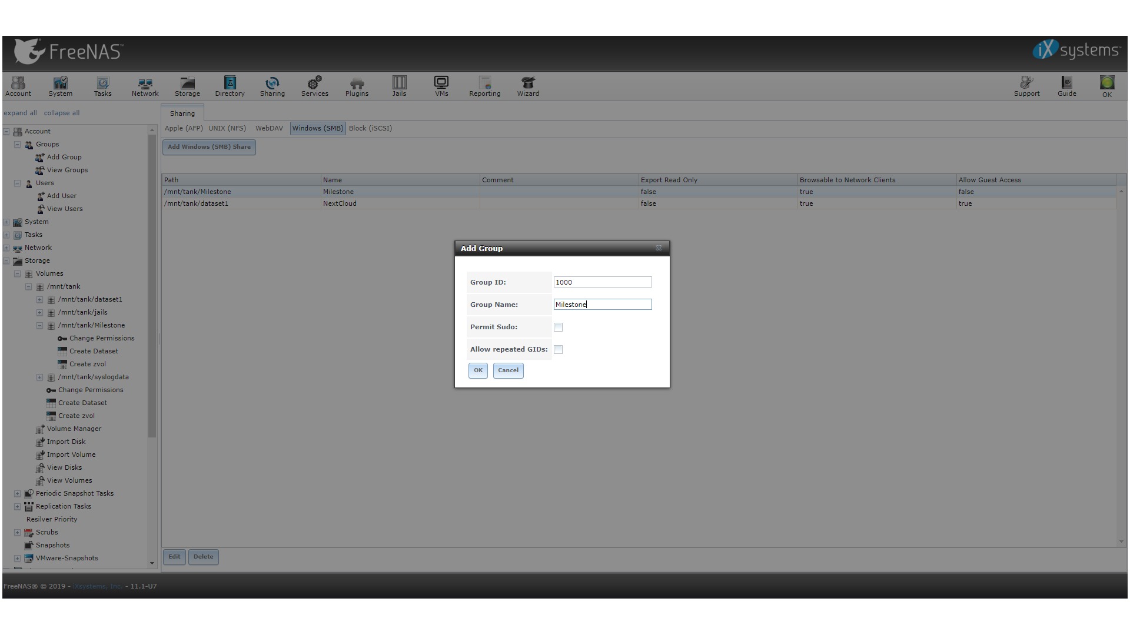This screenshot has width=1130, height=635.
Task: Open the Jails toolbar icon
Action: click(x=399, y=86)
